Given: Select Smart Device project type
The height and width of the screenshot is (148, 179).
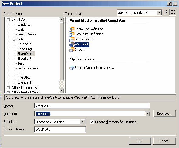Looking at the screenshot, I should 27,34.
